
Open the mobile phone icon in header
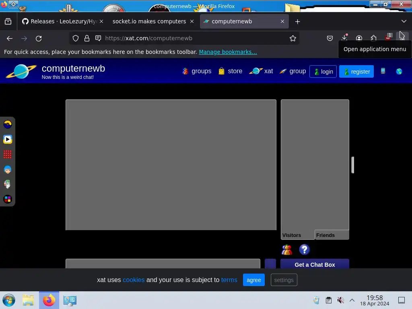(x=383, y=71)
